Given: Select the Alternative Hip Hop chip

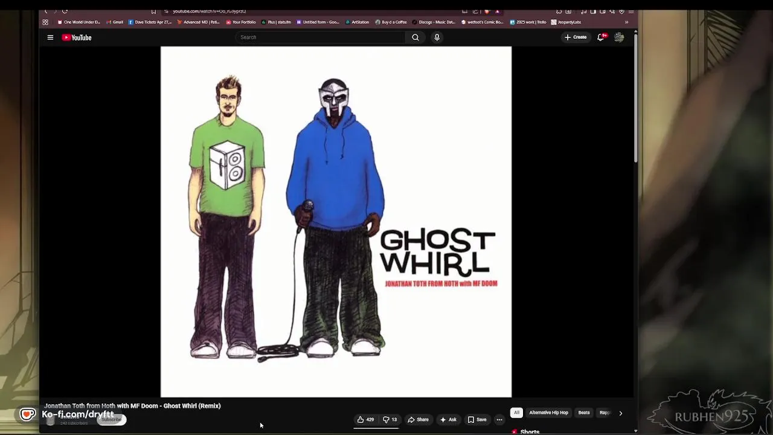Looking at the screenshot, I should 548,413.
